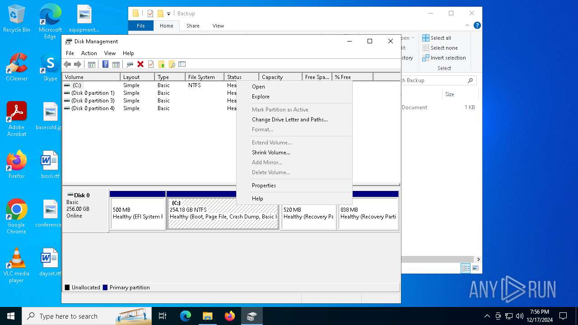Screen dimensions: 578x325
Task: Toggle the Show/Hide Action Pane toolbar icon
Action: click(x=116, y=64)
